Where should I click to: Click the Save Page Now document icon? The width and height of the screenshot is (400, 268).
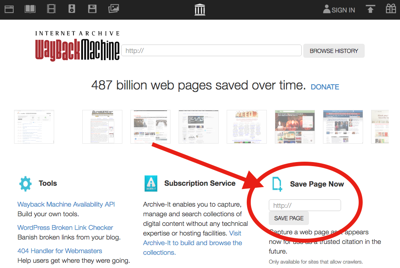[x=277, y=184]
